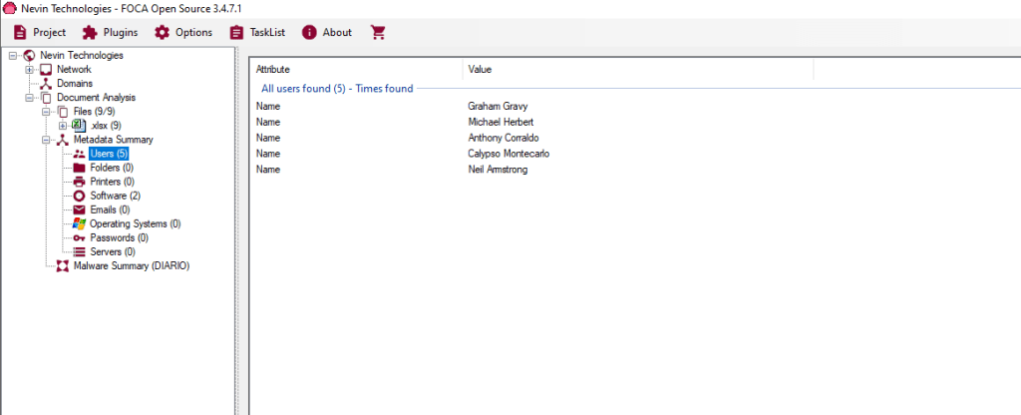1021x415 pixels.
Task: Select the Domains tree item
Action: tap(74, 84)
